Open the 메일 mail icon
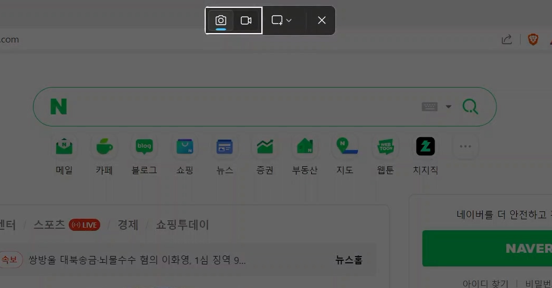 64,146
